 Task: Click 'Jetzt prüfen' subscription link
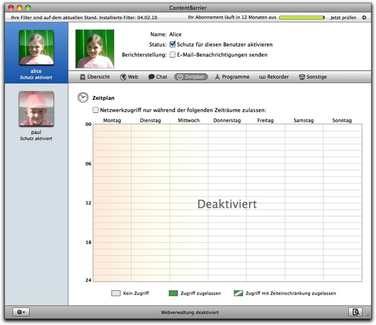[343, 17]
